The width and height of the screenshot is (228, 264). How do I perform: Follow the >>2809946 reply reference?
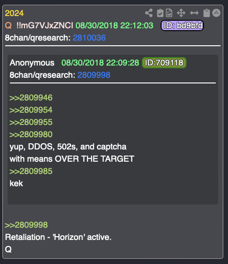tap(31, 98)
